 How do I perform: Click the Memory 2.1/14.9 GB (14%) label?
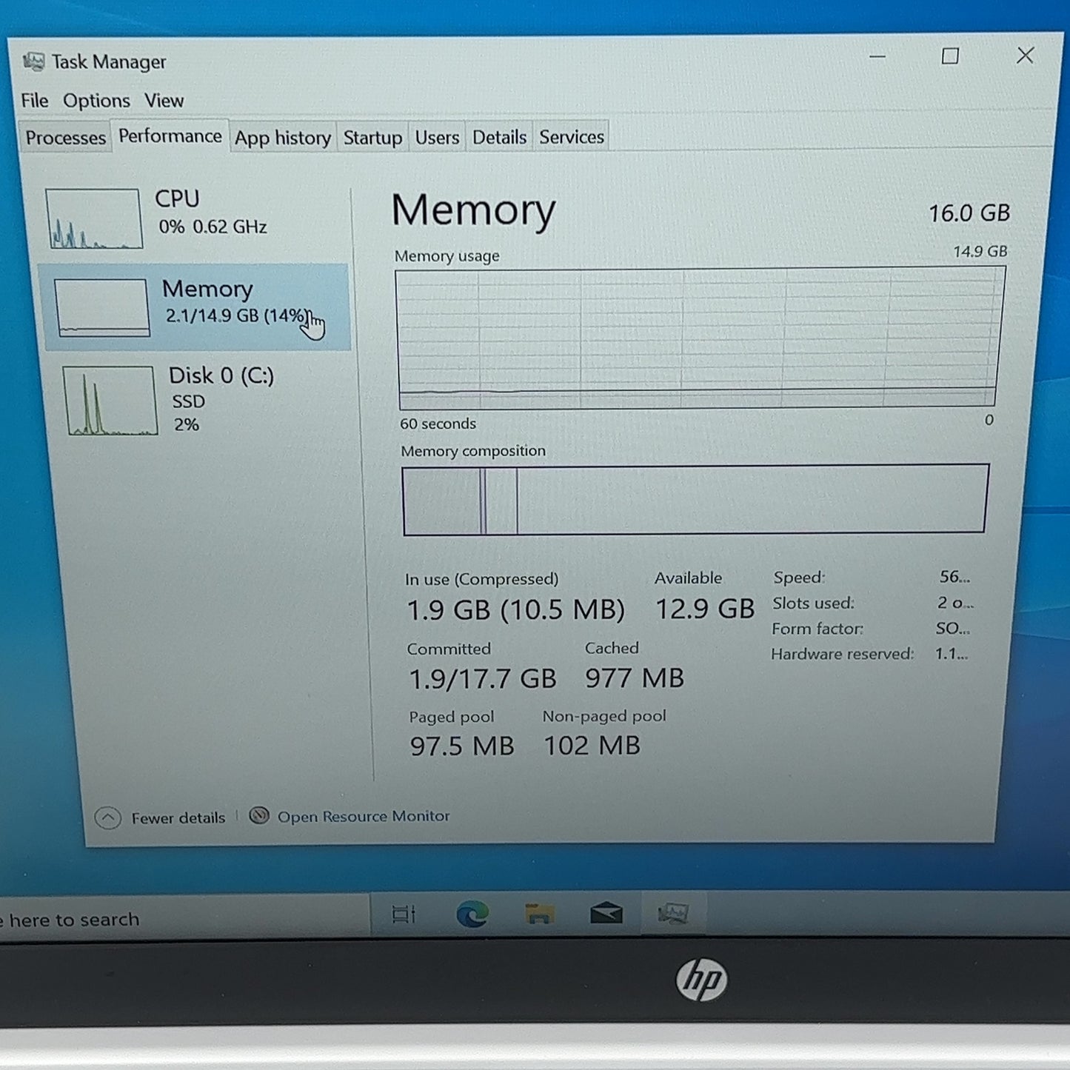pyautogui.click(x=235, y=301)
